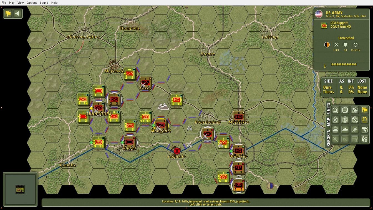Select the US unit 2 2 near Moyenvic
The height and width of the screenshot is (210, 373).
click(130, 74)
